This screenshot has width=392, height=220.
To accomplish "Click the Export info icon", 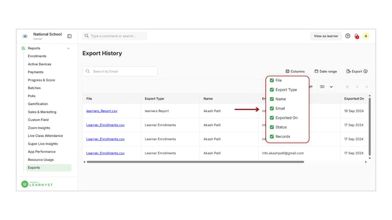I will point(365,72).
